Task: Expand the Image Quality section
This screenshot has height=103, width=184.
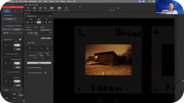Action: pyautogui.click(x=3, y=15)
